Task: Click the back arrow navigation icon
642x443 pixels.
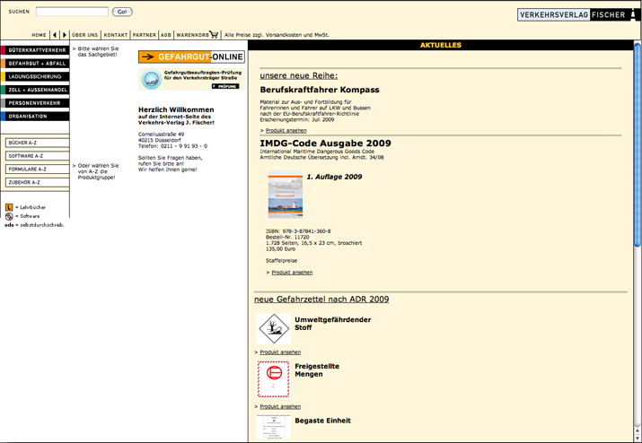Action: tap(55, 35)
